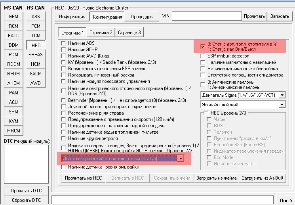The width and height of the screenshot is (295, 205).
Task: Check Предупреждение о включении задней передачи
Action: pos(63,126)
